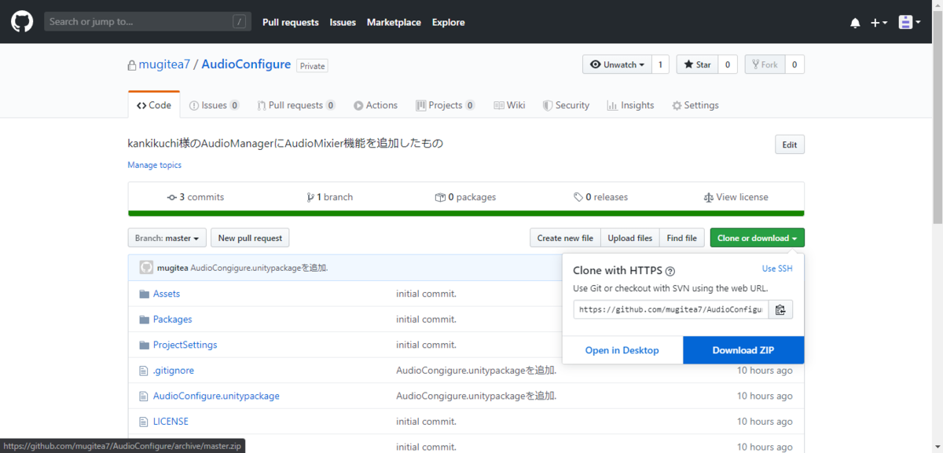Go to Pull requests in top navigation
Image resolution: width=943 pixels, height=453 pixels.
click(291, 22)
